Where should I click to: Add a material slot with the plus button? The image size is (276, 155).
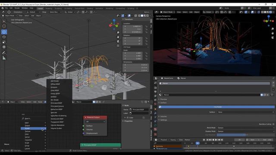click(273, 83)
